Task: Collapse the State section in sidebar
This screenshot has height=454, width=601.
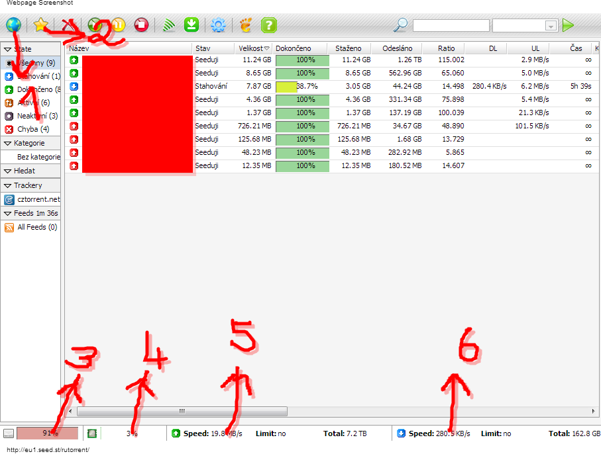Action: tap(8, 49)
